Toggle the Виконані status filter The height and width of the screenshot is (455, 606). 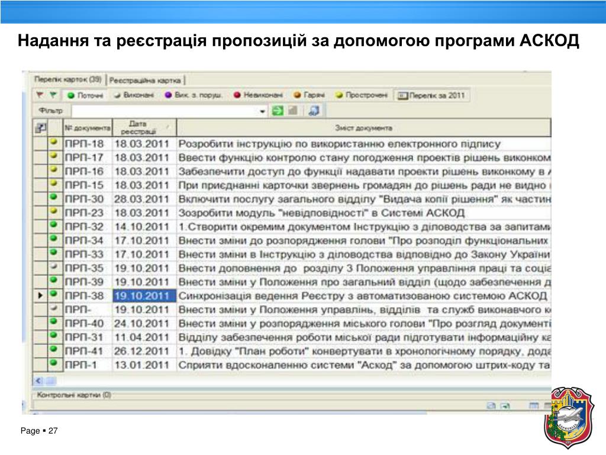pyautogui.click(x=134, y=95)
